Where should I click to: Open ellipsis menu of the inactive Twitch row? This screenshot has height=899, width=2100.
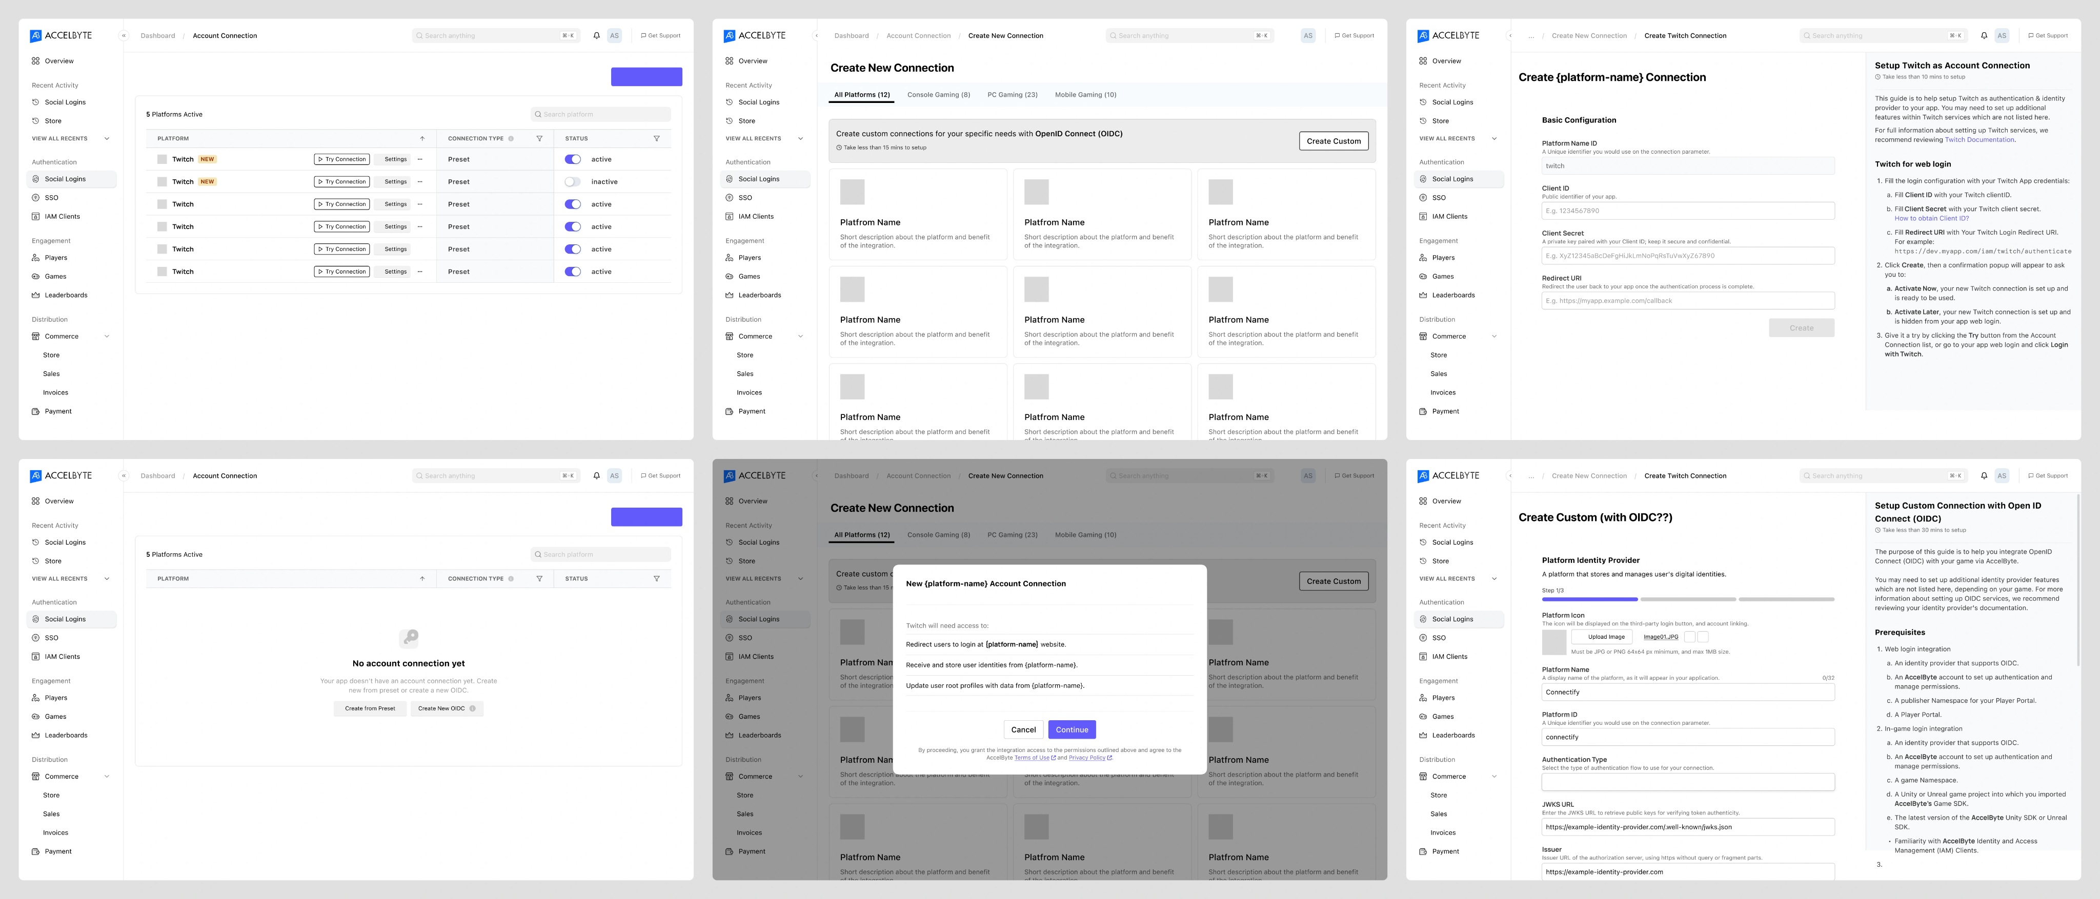[420, 181]
